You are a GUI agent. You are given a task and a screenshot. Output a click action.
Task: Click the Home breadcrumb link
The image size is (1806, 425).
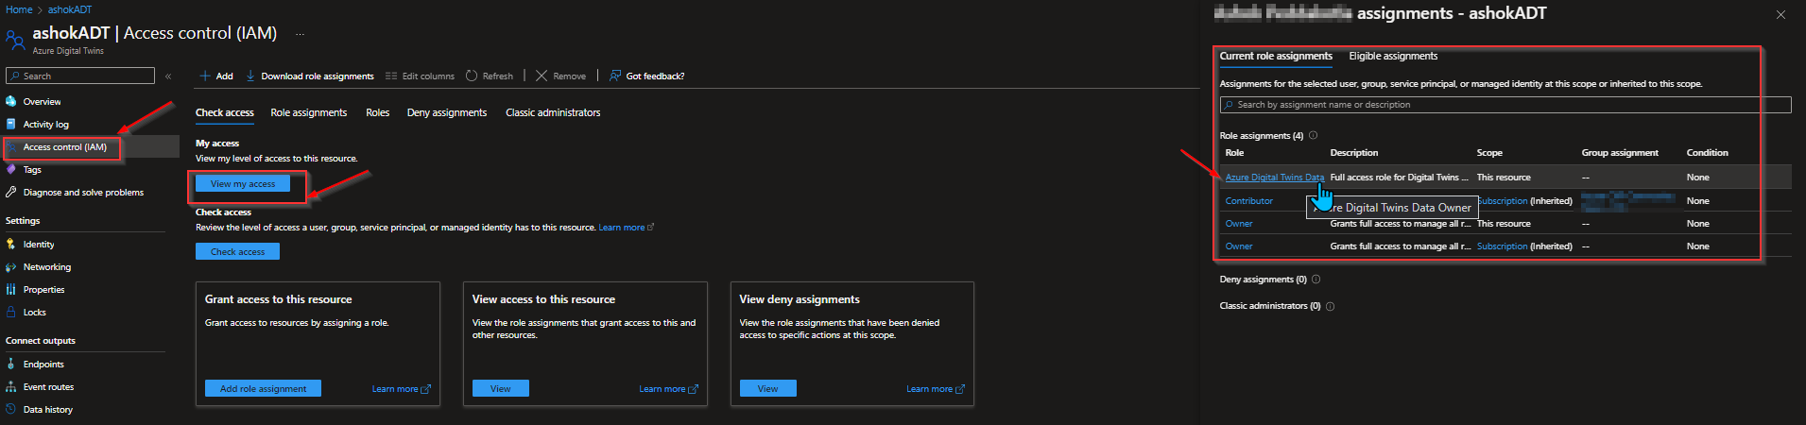[19, 9]
